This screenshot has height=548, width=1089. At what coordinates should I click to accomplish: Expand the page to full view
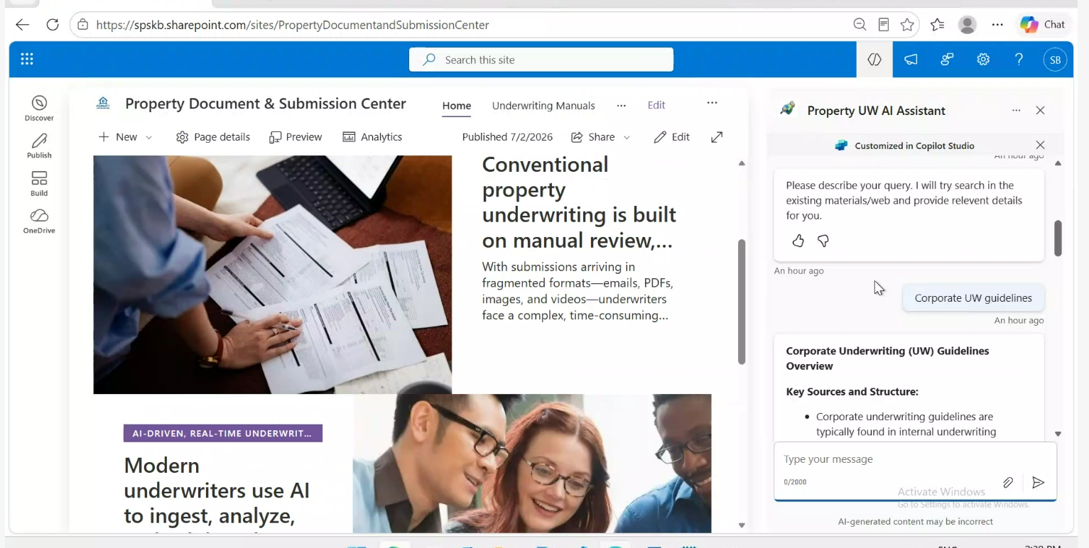pos(717,137)
